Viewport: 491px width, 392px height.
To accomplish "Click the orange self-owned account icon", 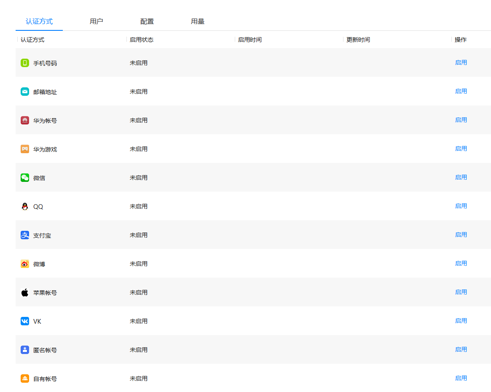I will (x=25, y=378).
